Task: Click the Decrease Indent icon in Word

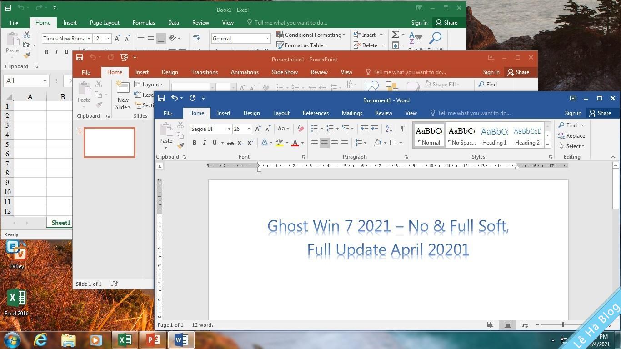Action: pyautogui.click(x=364, y=129)
